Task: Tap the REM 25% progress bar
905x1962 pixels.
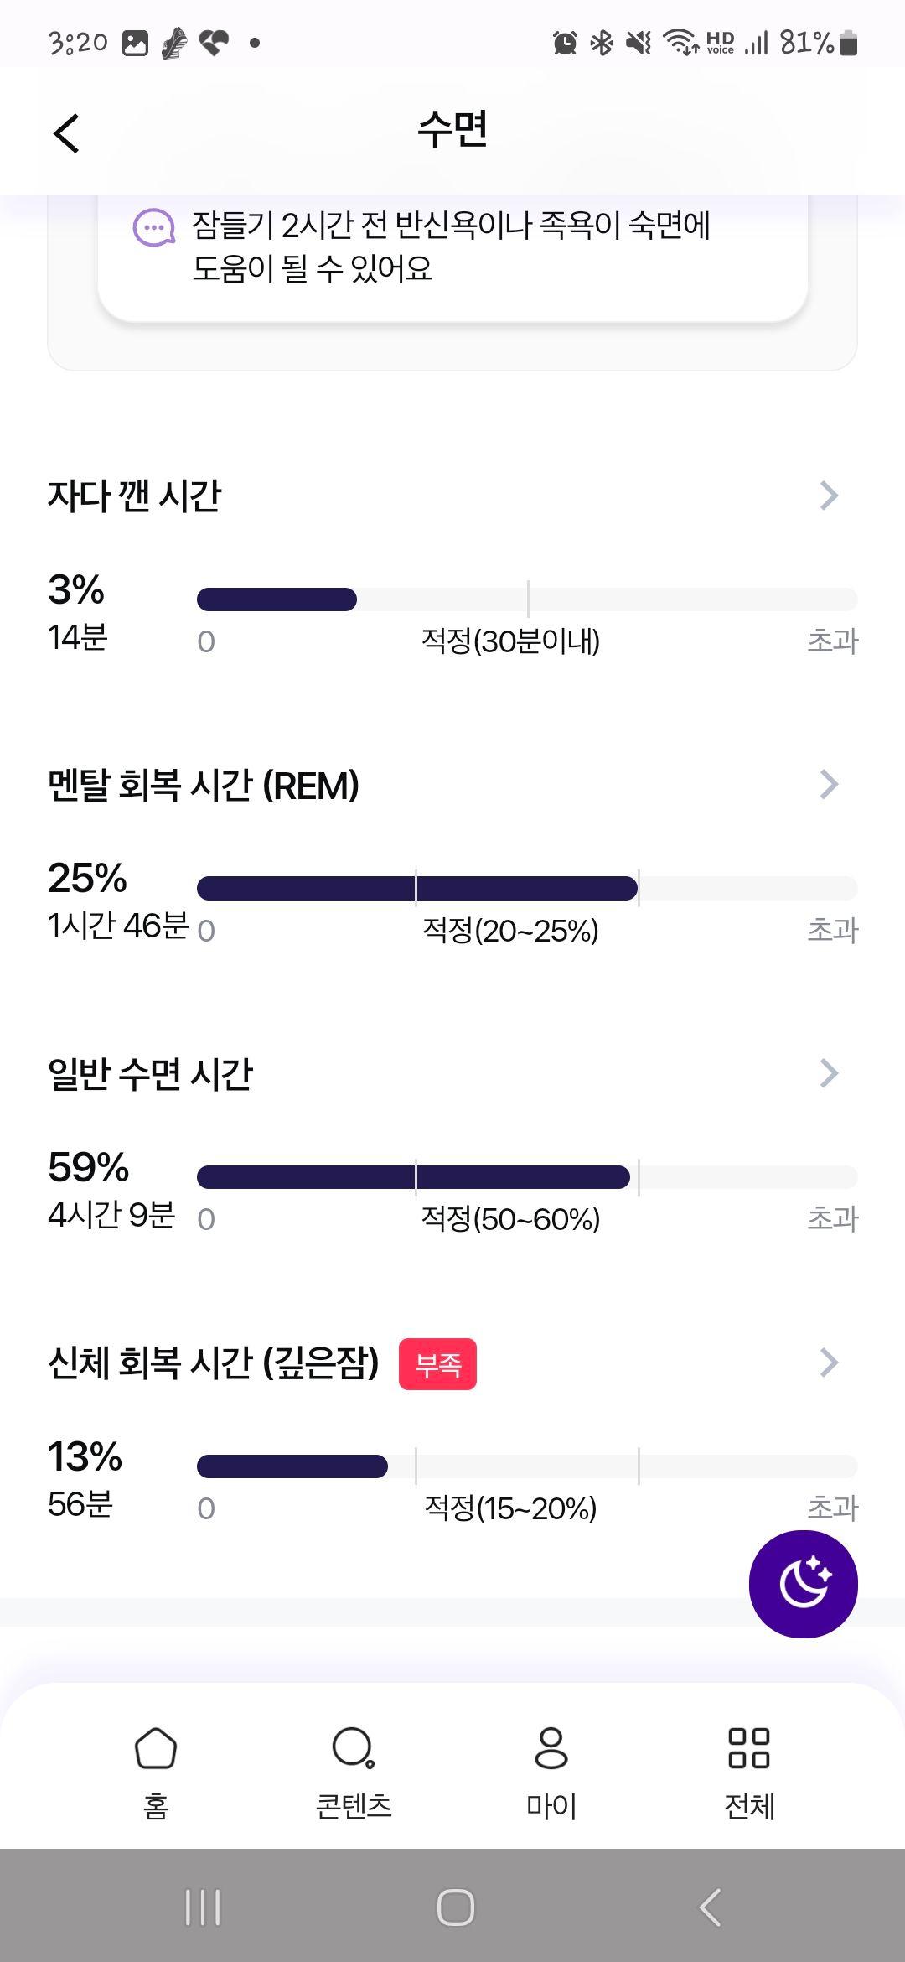Action: [527, 888]
